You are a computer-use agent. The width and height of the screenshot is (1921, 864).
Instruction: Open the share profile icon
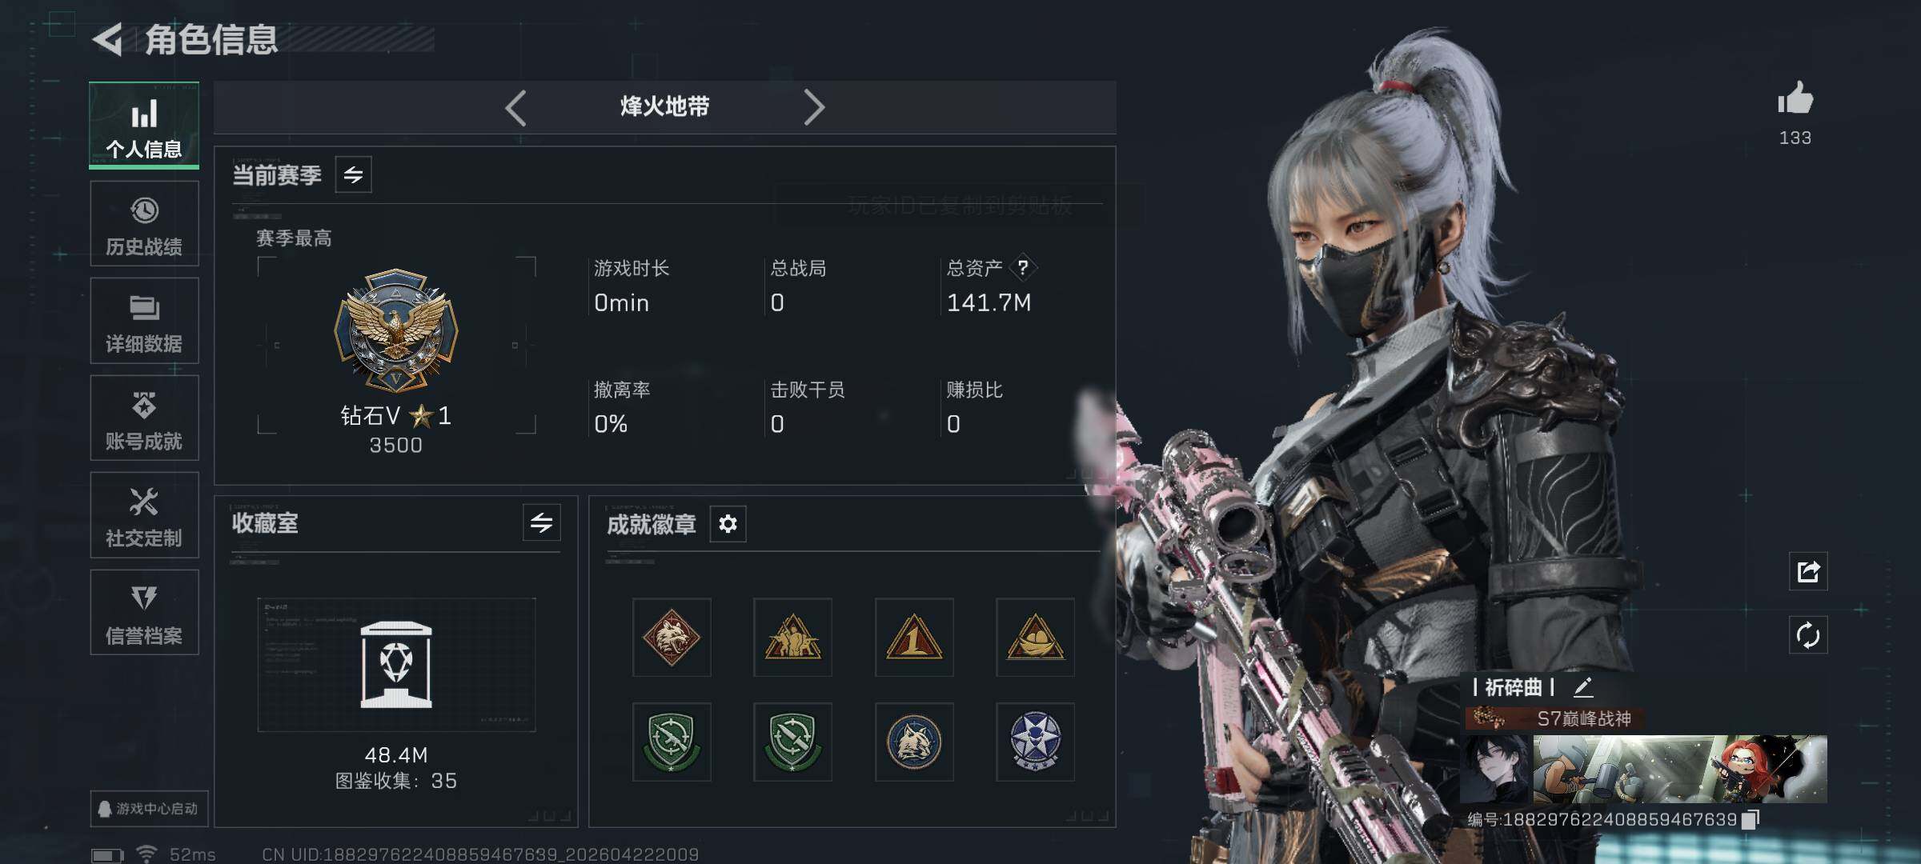click(x=1808, y=571)
